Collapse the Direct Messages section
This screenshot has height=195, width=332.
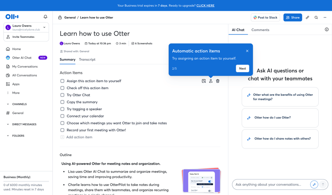tap(8, 124)
